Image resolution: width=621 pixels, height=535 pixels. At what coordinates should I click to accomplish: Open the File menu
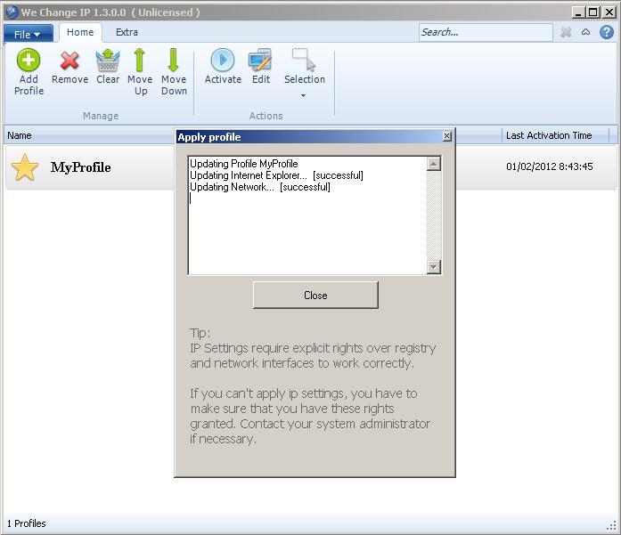[x=28, y=35]
